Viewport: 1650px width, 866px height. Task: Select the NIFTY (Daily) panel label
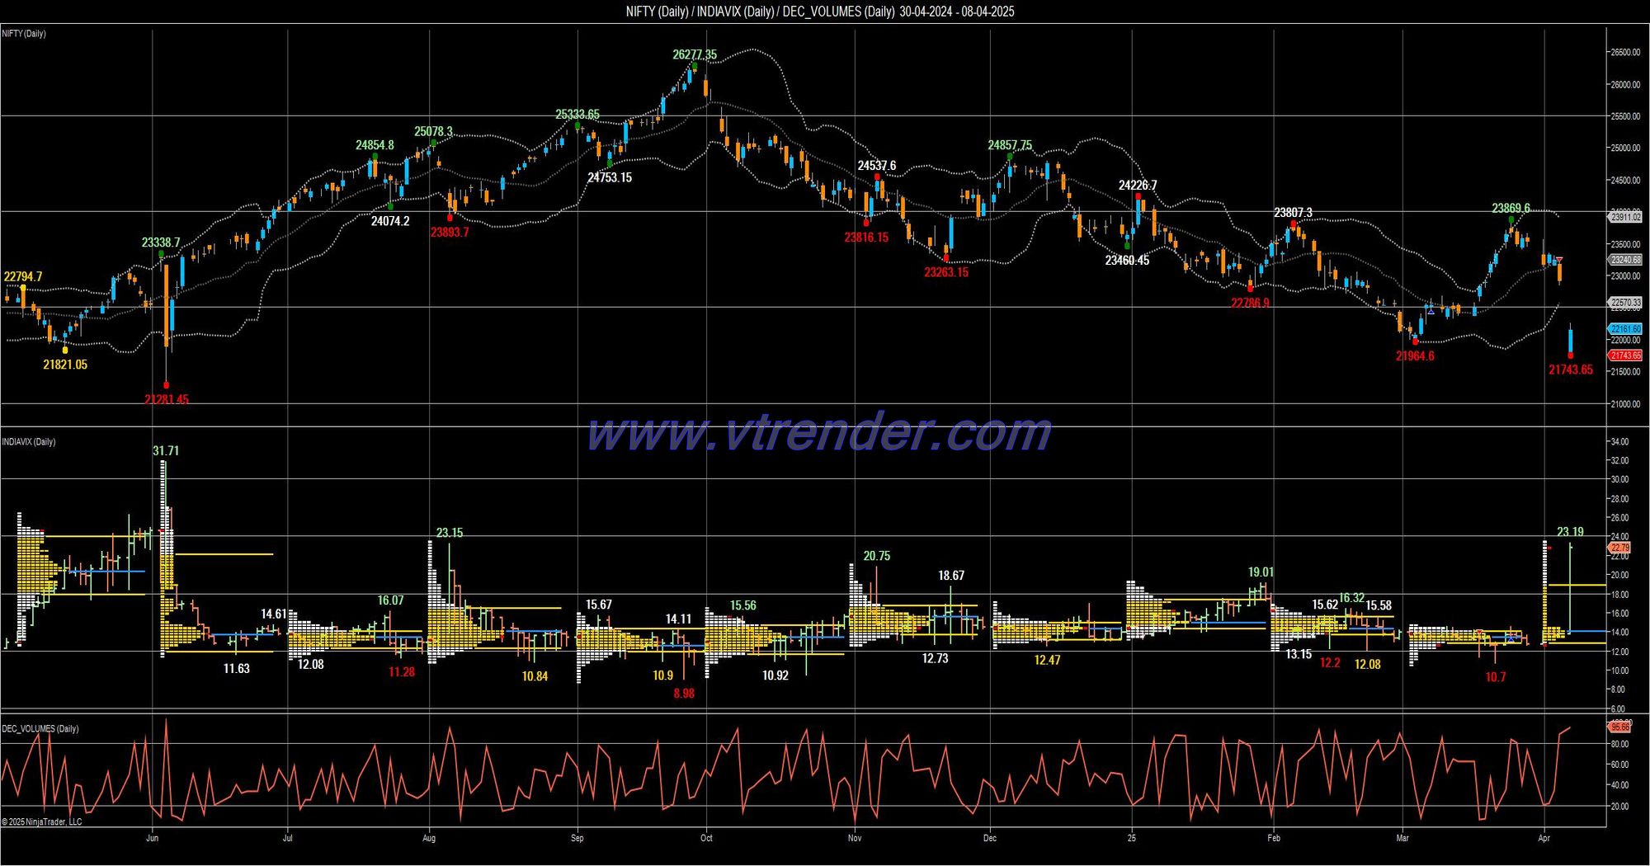click(24, 34)
